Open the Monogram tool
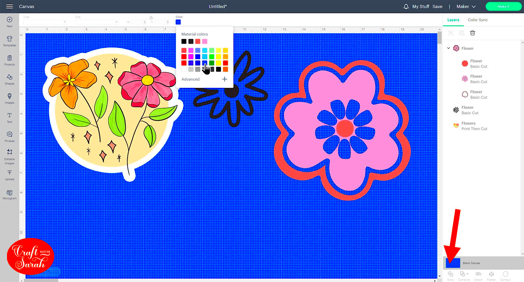 click(x=9, y=195)
